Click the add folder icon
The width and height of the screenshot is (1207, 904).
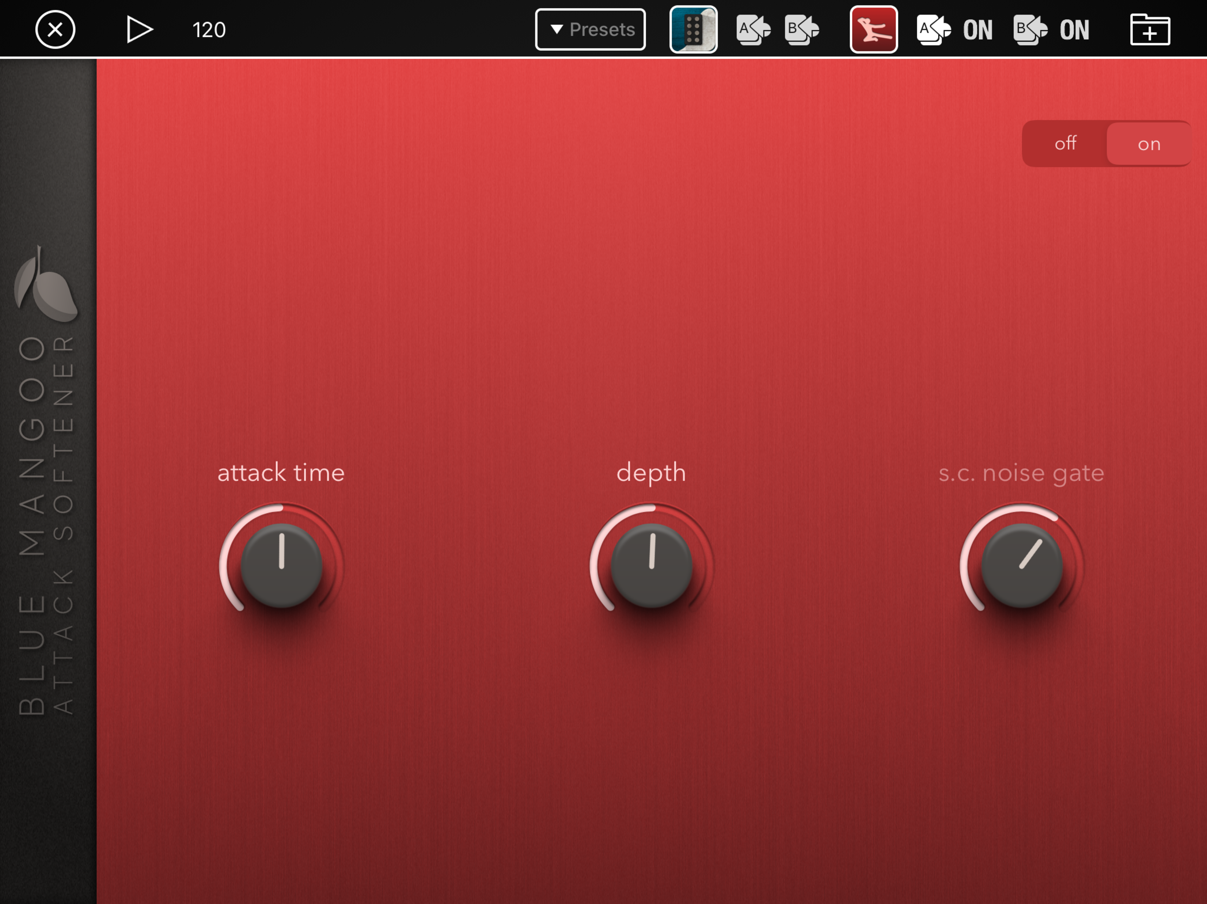[1150, 30]
